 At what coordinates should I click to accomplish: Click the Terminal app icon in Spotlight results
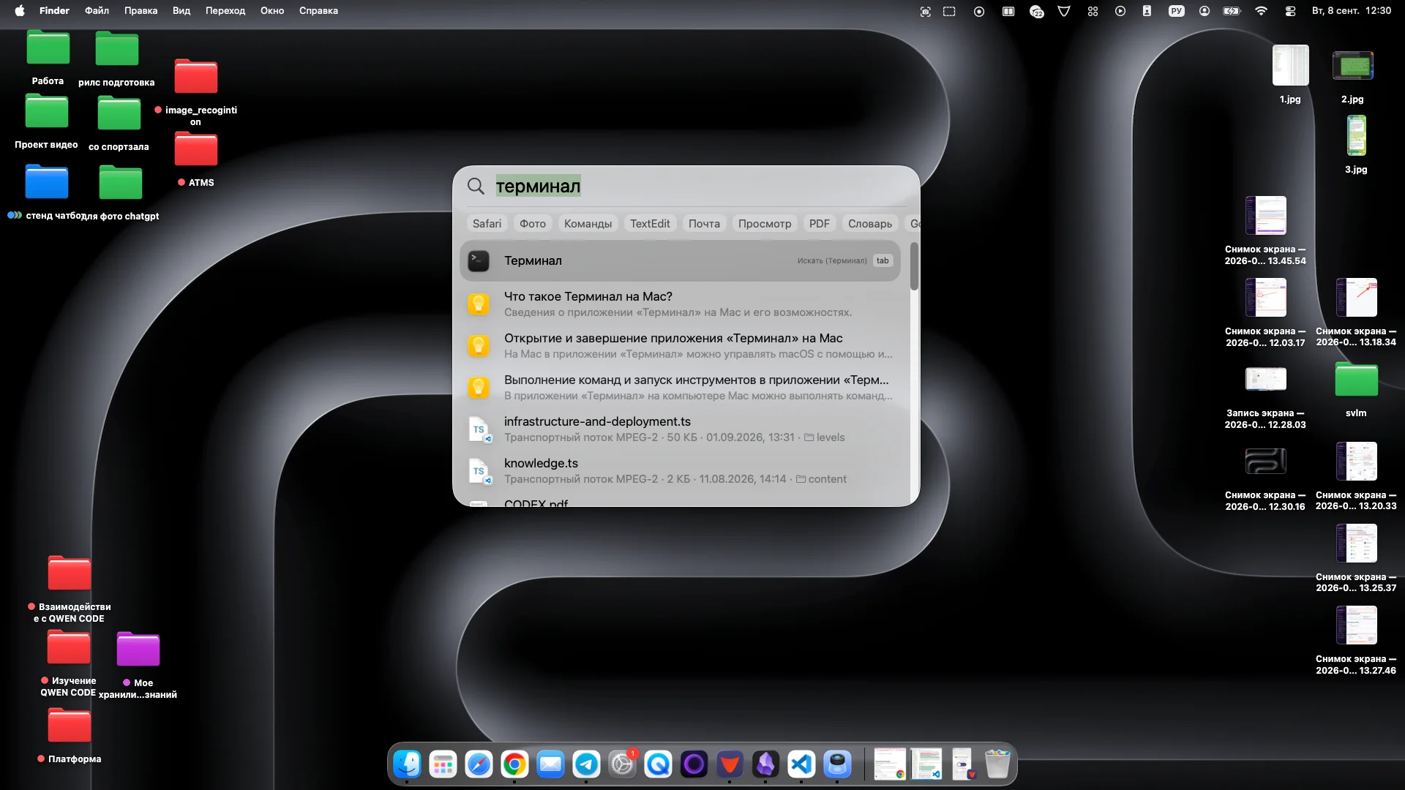[x=479, y=261]
